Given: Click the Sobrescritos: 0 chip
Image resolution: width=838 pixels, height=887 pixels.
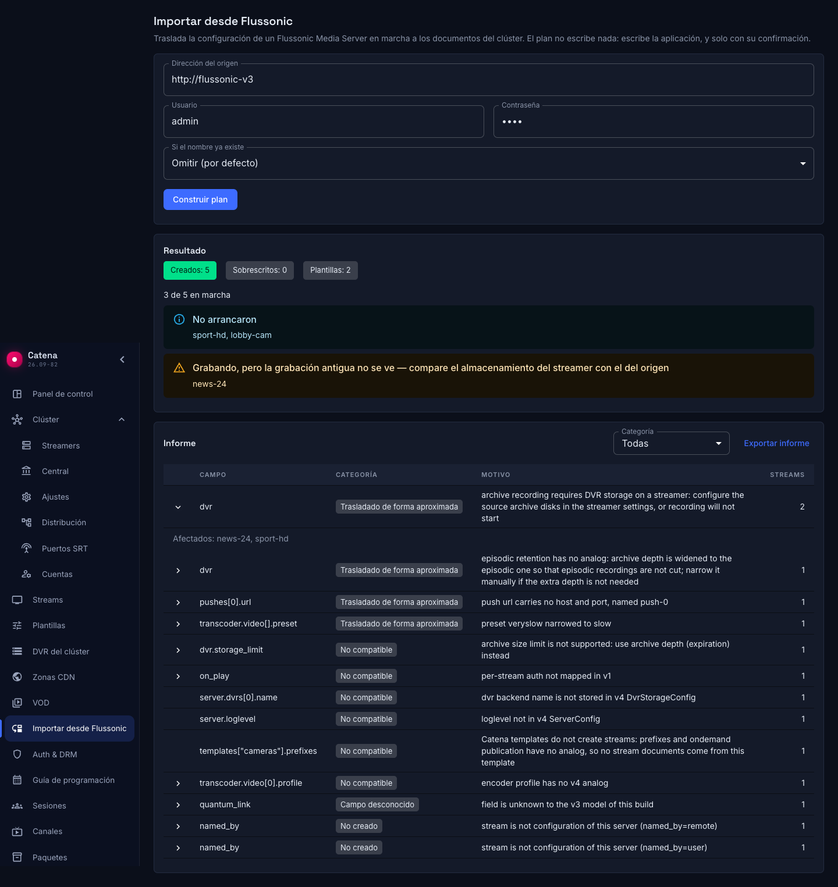Looking at the screenshot, I should click(260, 270).
